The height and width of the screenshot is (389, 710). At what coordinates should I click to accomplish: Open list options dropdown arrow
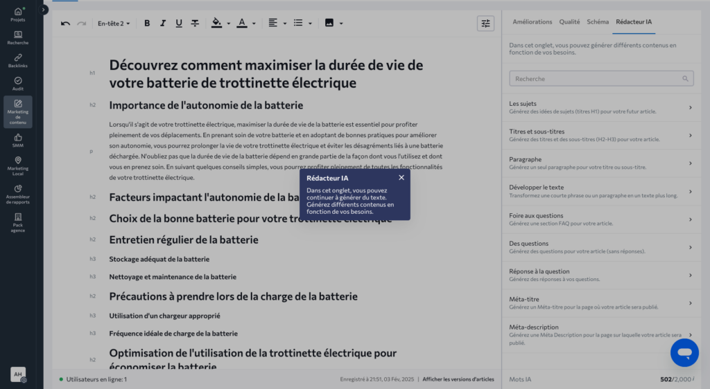pos(310,24)
